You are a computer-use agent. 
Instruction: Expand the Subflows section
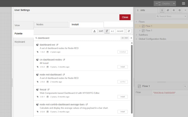[x=136, y=35]
